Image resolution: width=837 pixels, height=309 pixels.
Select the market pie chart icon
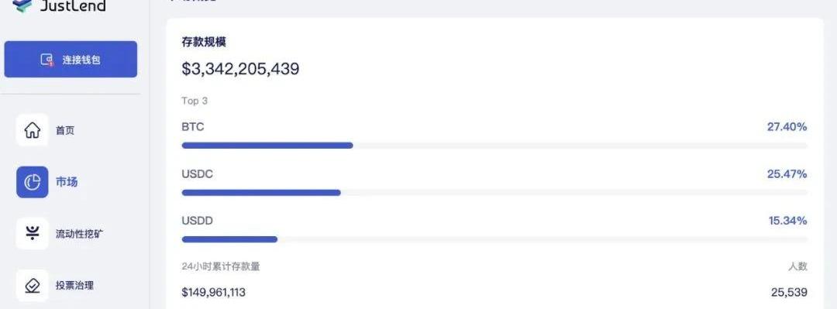[x=32, y=182]
